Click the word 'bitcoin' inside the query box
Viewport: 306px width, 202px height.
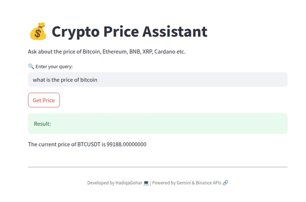[89, 80]
